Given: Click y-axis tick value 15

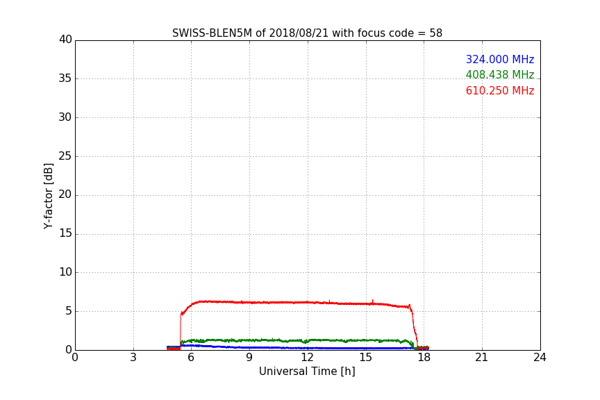Looking at the screenshot, I should [65, 233].
